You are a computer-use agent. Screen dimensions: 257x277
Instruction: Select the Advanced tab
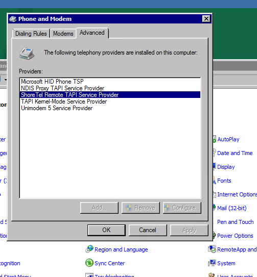click(x=92, y=33)
